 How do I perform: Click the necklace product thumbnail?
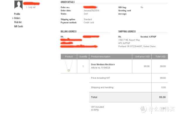tap(69, 66)
